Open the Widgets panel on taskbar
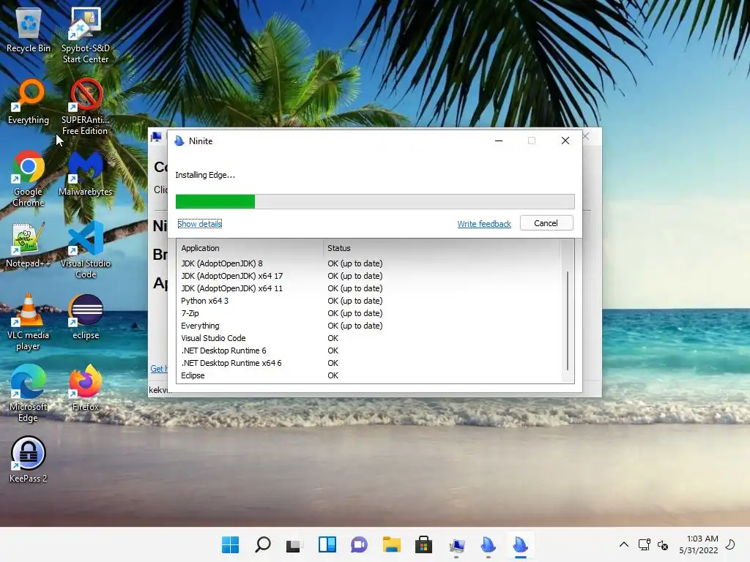750x562 pixels. (327, 544)
